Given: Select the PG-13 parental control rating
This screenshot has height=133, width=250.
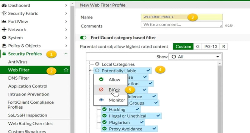Looking at the screenshot, I should [x=211, y=47].
